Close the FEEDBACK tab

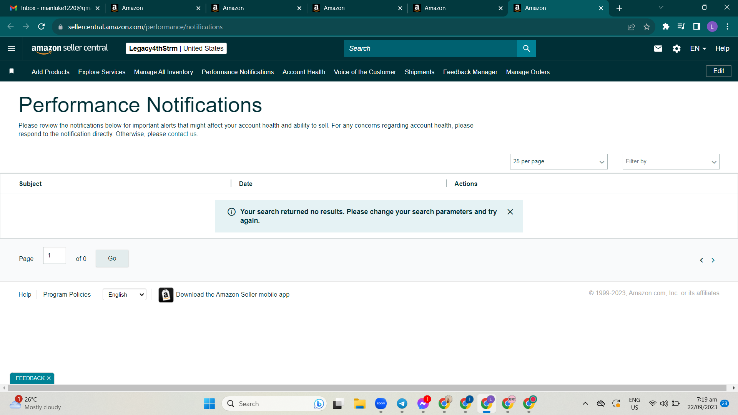(49, 378)
